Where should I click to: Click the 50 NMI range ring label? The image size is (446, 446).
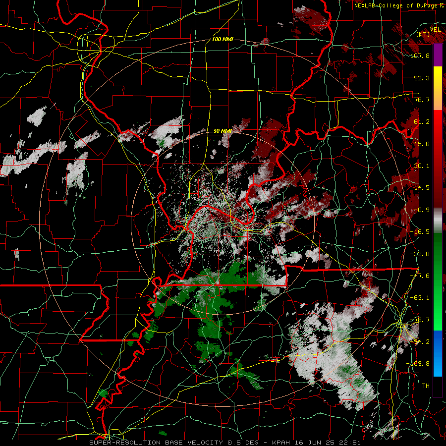coord(223,131)
